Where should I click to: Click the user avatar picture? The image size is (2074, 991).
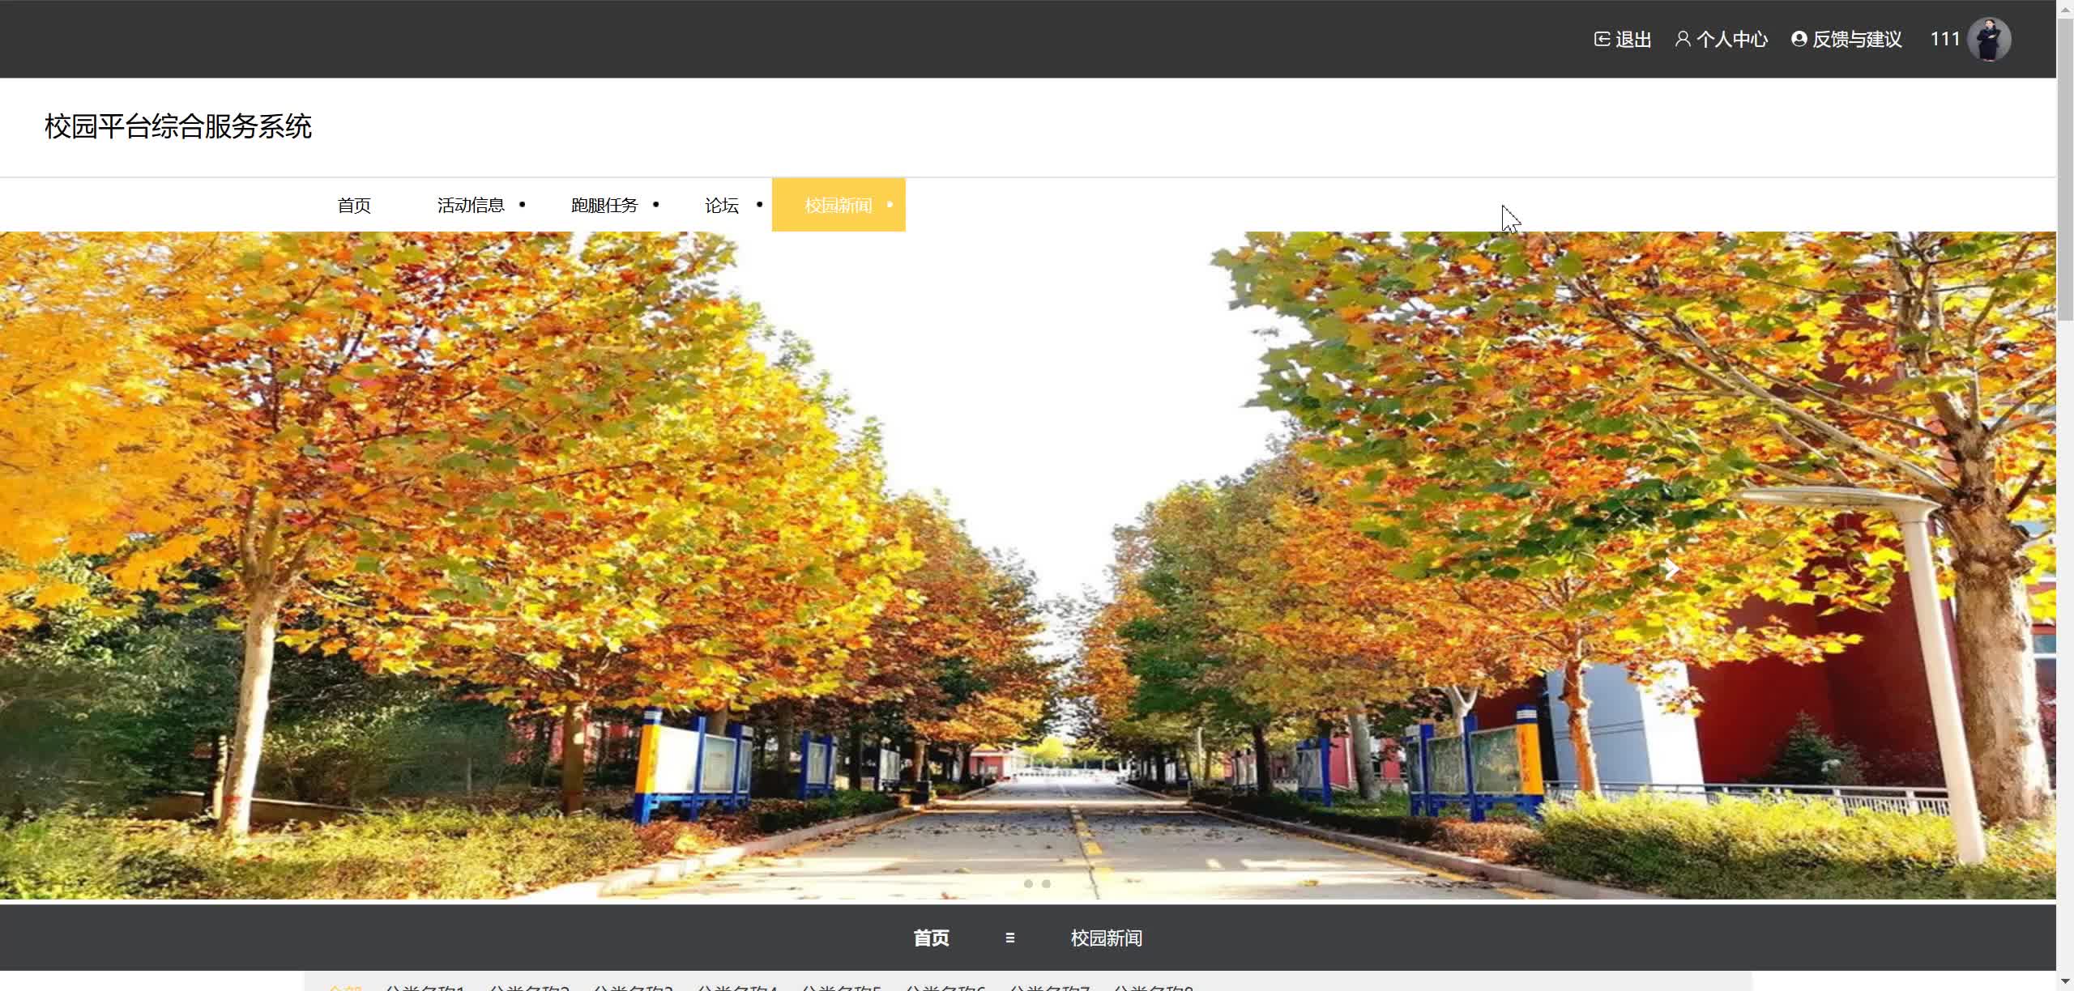[1989, 39]
